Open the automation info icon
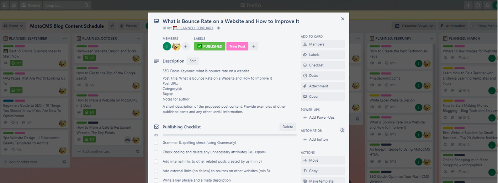The width and height of the screenshot is (498, 183). (x=342, y=130)
